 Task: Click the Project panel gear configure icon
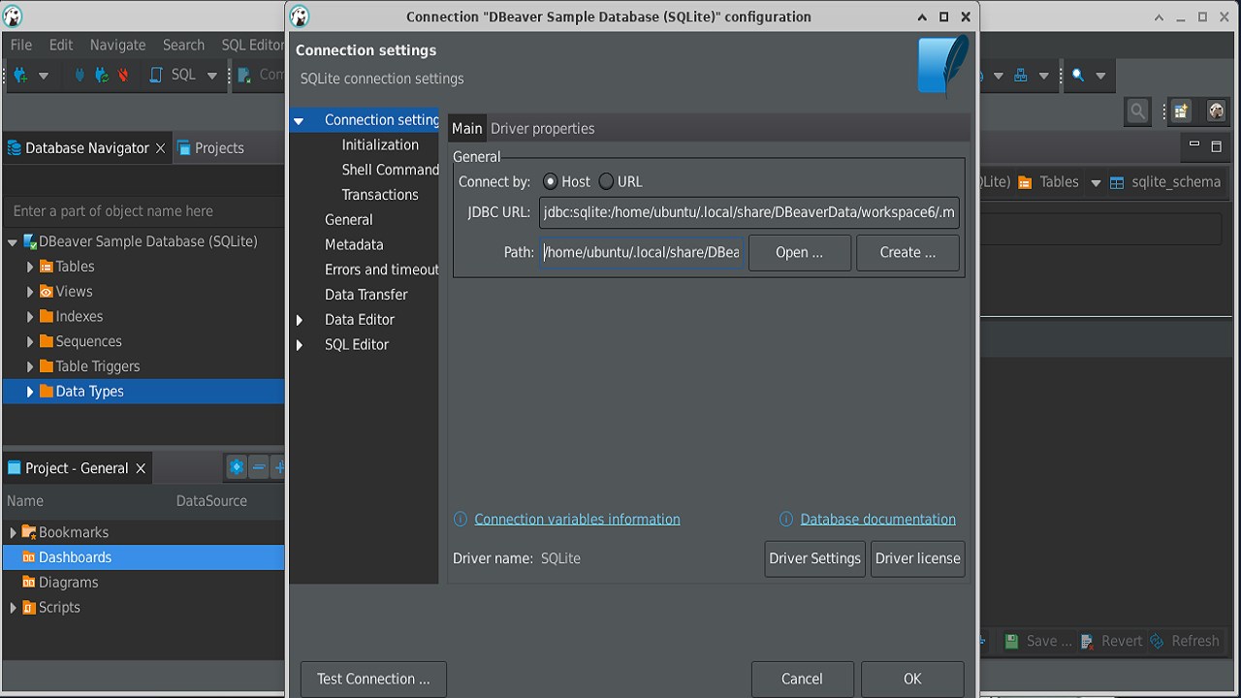pos(236,467)
